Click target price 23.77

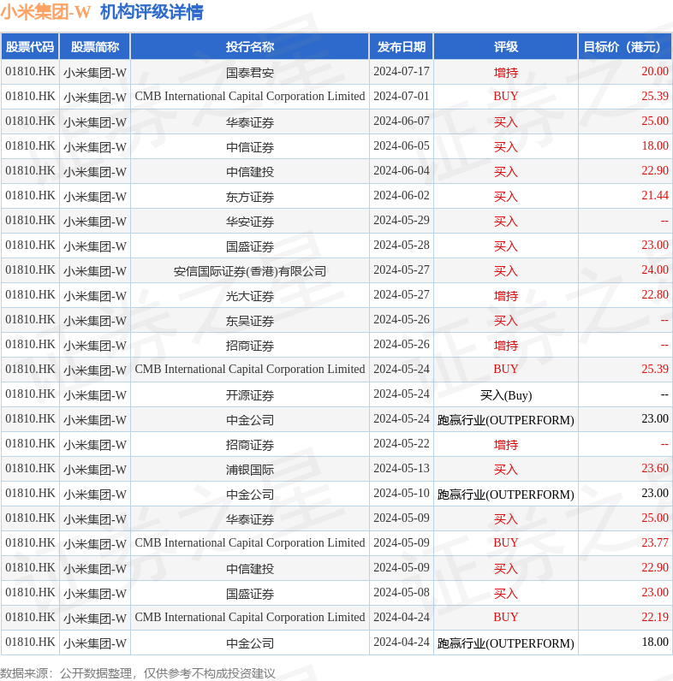[655, 542]
